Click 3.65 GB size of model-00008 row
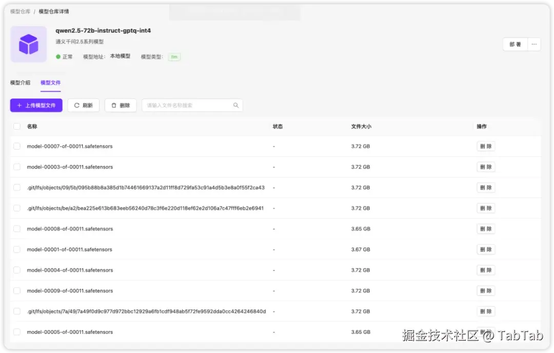The image size is (554, 353). coord(361,229)
